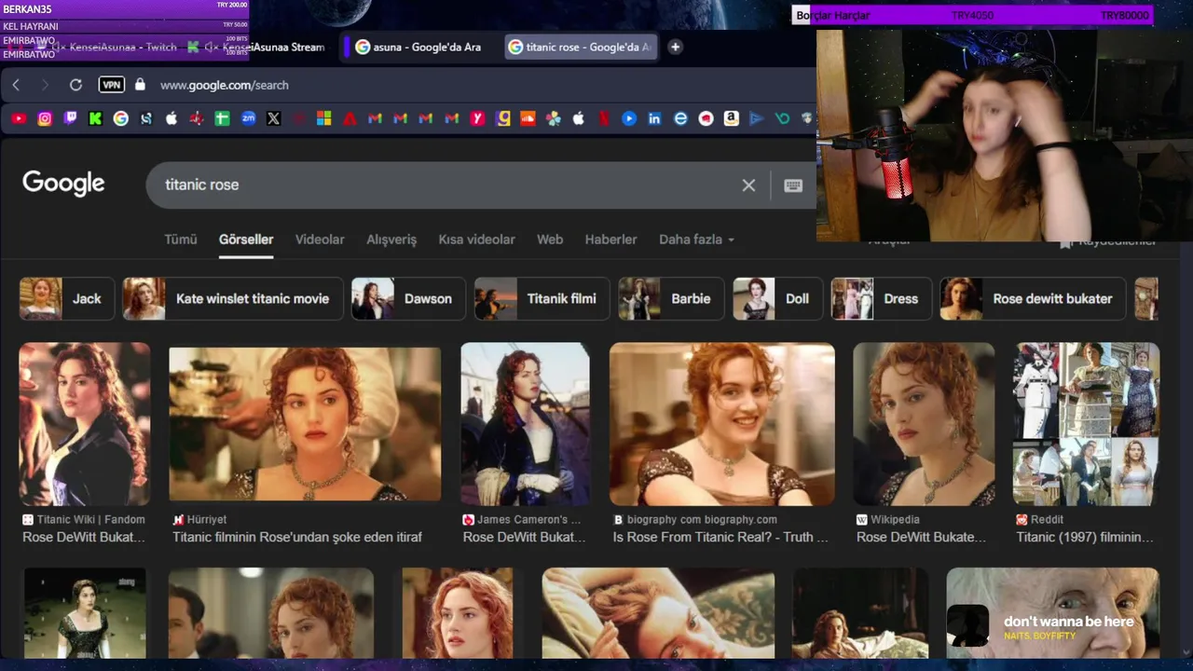Expand the Daha fazla dropdown
1193x671 pixels.
pos(696,240)
